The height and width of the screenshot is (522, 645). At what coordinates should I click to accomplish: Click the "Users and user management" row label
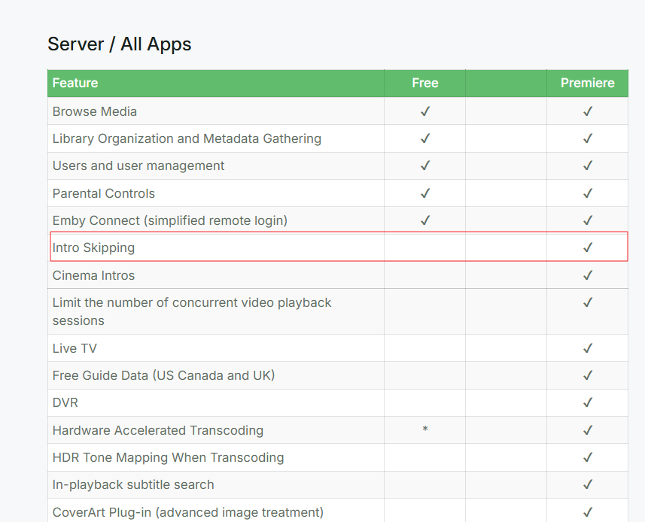click(x=138, y=165)
